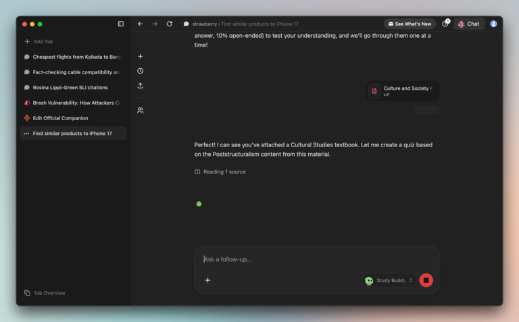Screen dimensions: 519x322
Task: Open the Study Buddy mode dropdown
Action: [389, 280]
